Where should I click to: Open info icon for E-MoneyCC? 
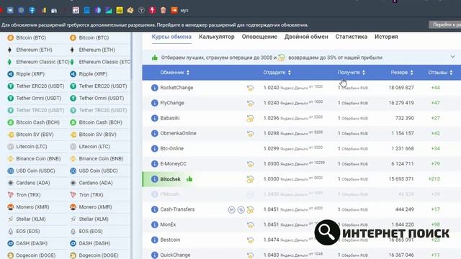click(x=155, y=164)
